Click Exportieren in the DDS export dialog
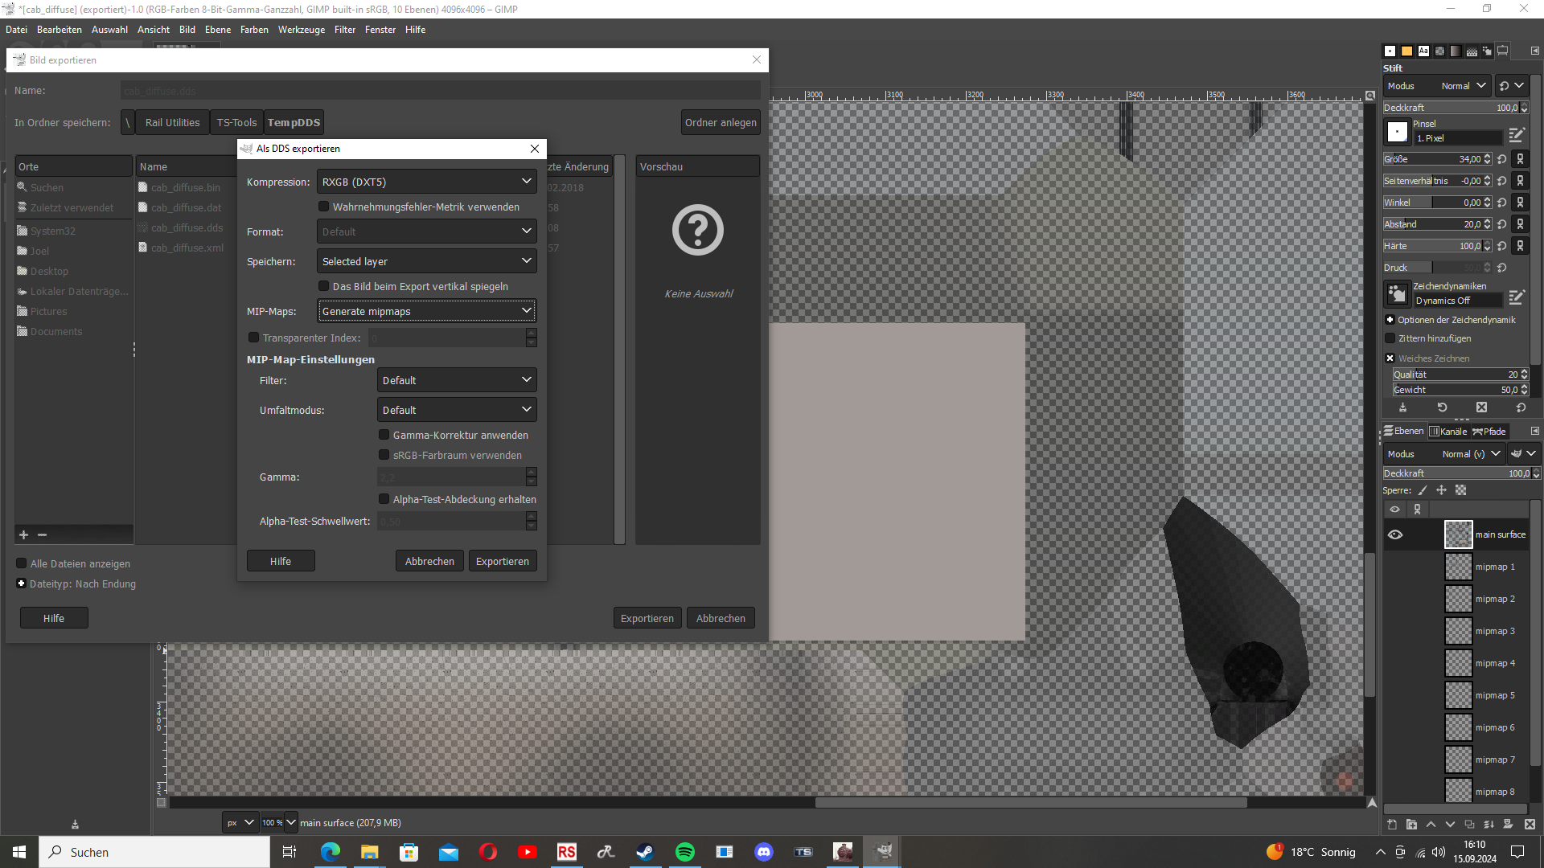 [502, 561]
